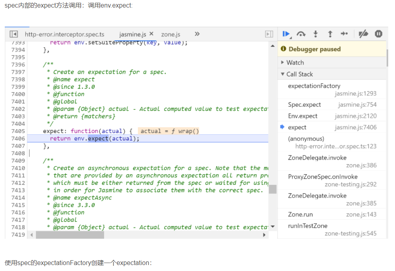Click the horizontal scroll-left arrow

31,235
